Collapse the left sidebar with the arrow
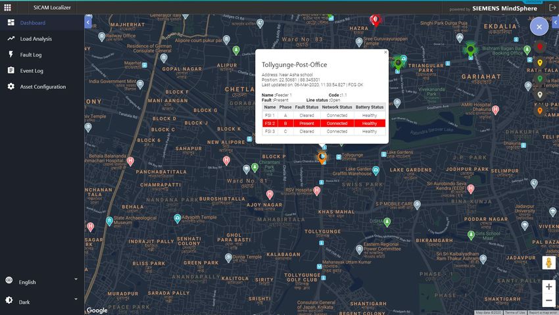 [x=88, y=22]
